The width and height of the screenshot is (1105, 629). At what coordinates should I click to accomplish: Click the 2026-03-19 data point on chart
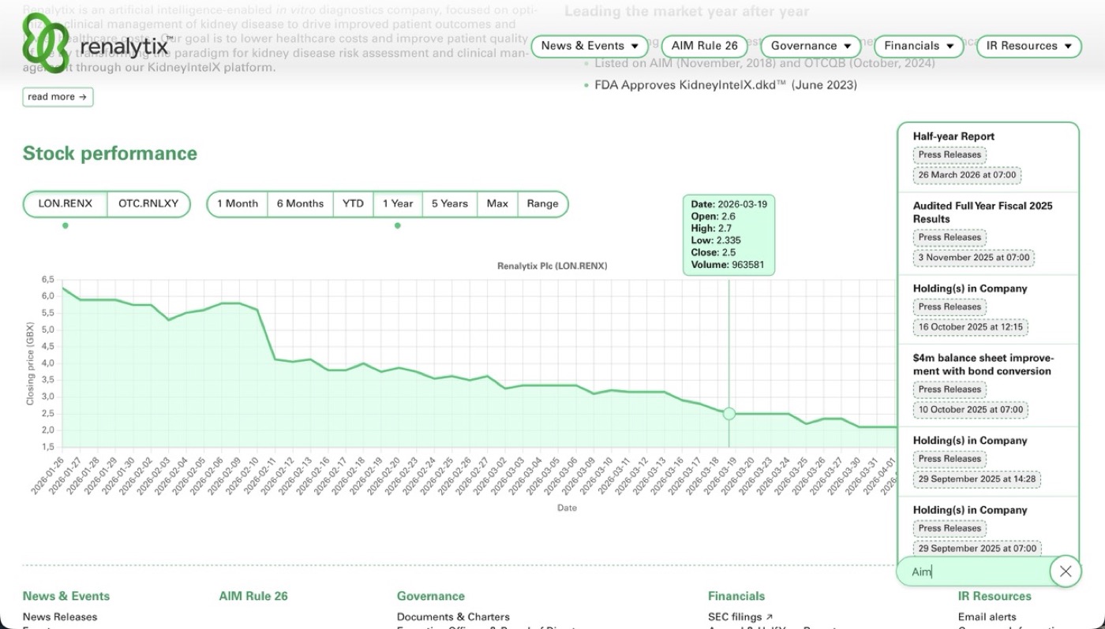click(x=729, y=414)
